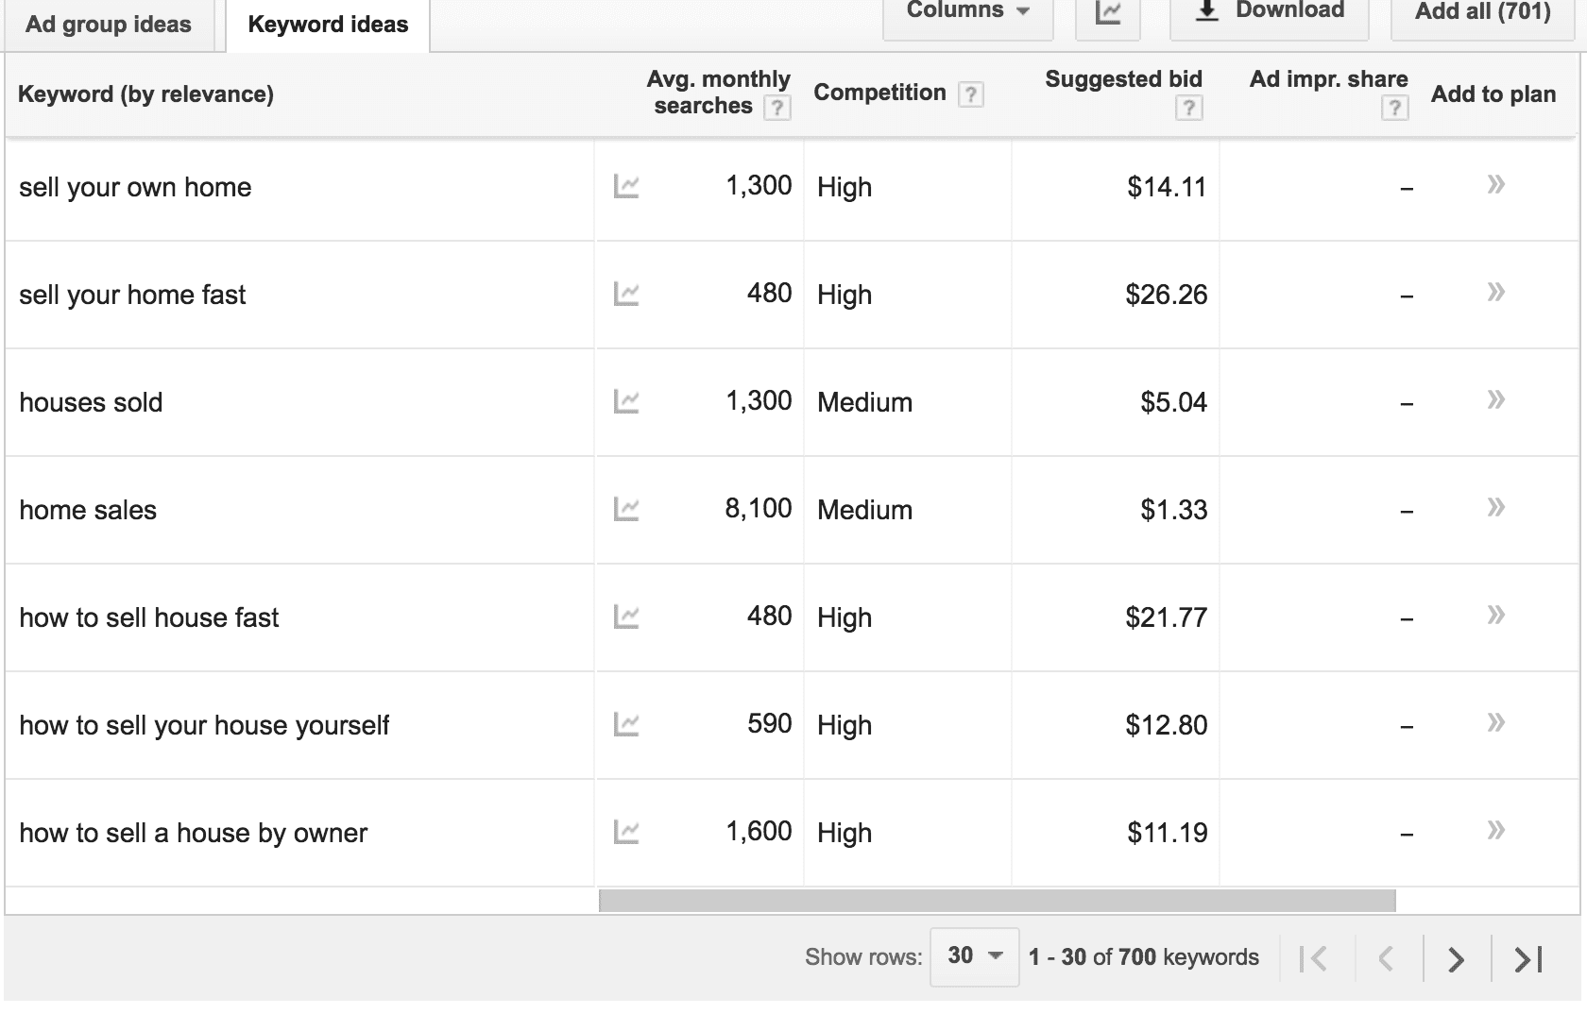Viewport: 1587px width, 1014px height.
Task: Click the '1 - 30 of 700 keywords' text
Action: (1143, 957)
